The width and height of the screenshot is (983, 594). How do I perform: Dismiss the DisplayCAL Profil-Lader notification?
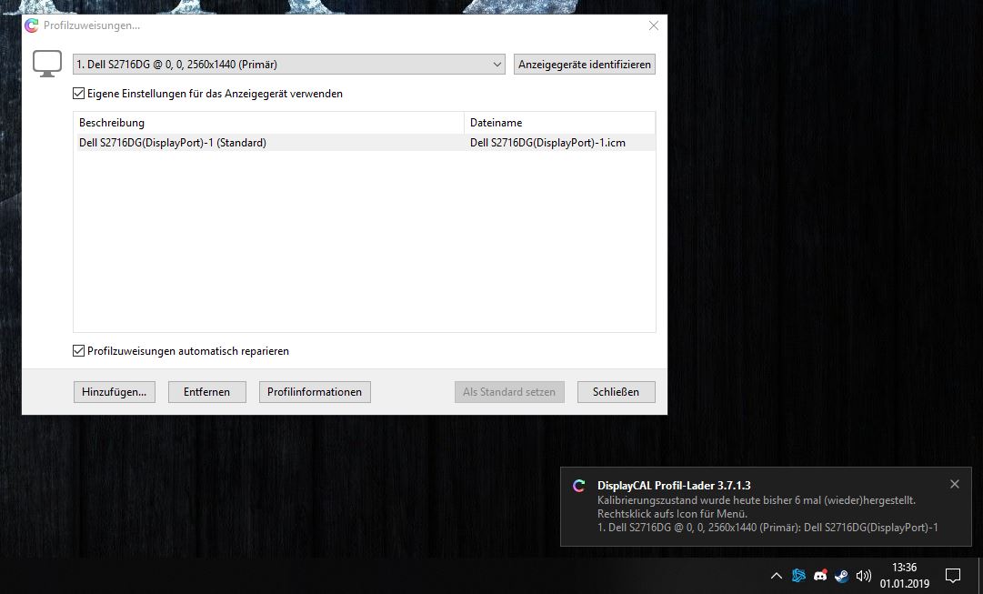point(954,484)
